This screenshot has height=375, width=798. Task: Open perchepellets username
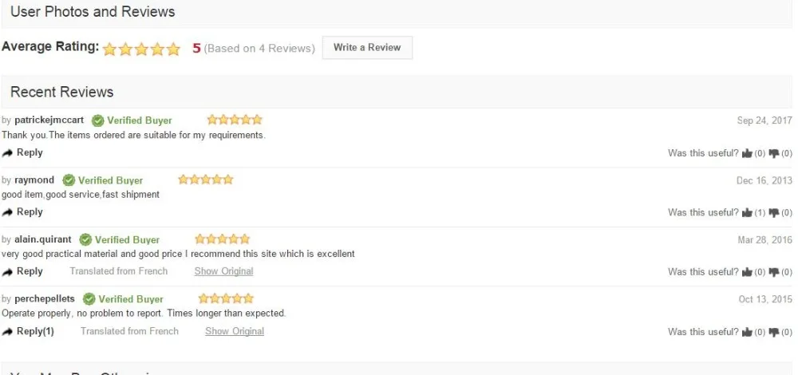(45, 299)
